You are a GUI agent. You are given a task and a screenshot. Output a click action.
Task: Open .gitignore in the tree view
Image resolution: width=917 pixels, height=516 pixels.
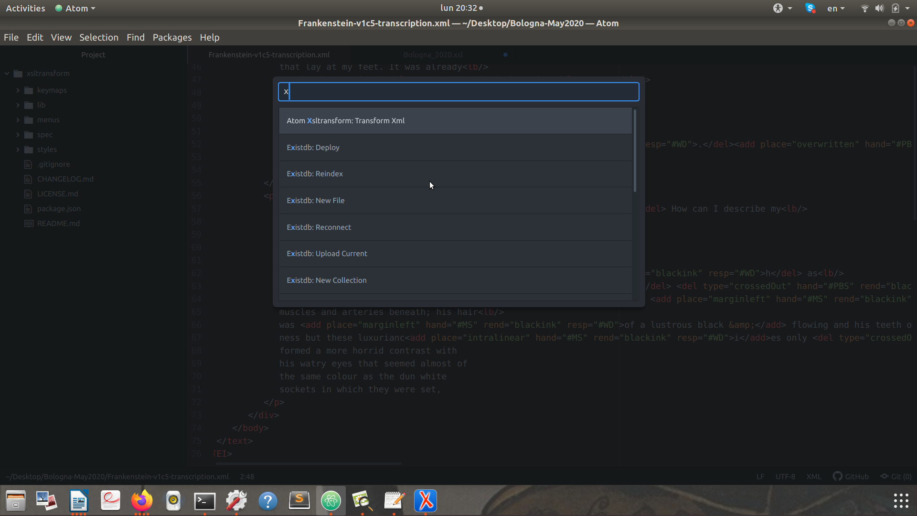53,164
